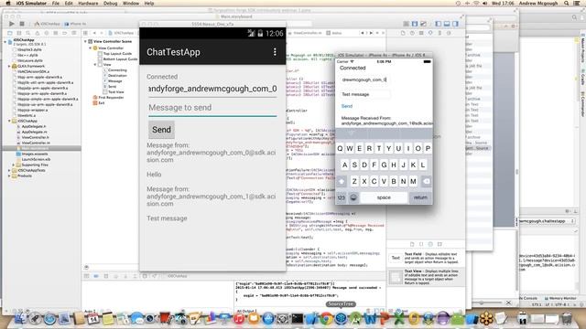Tap the space bar on iOS keyboard
This screenshot has width=586, height=329.
coord(384,197)
